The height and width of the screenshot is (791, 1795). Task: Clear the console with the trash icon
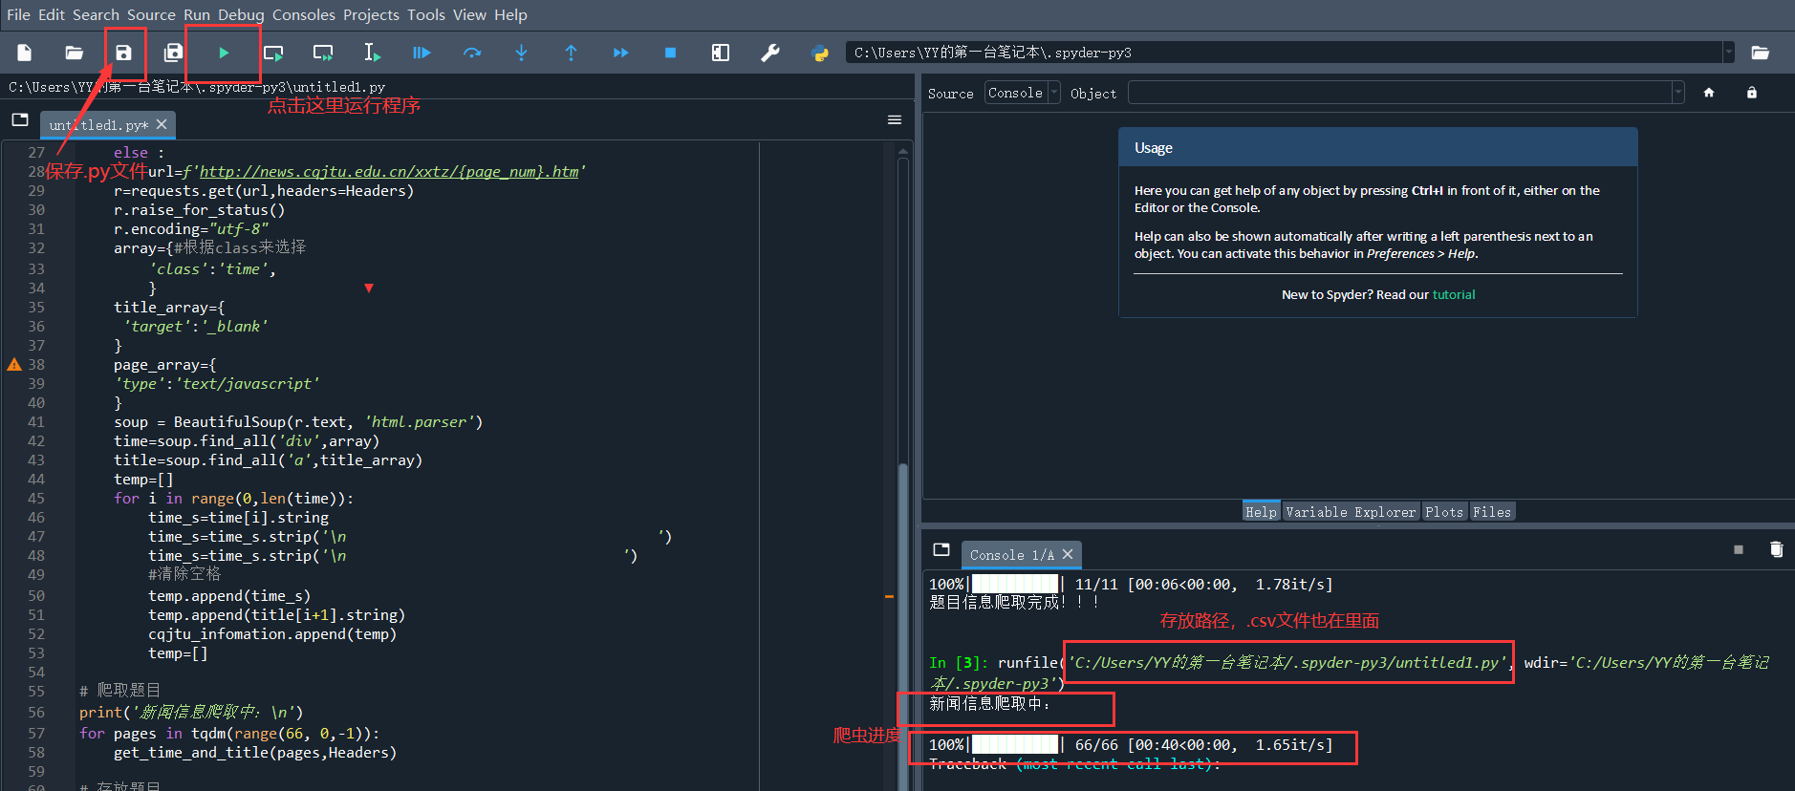click(x=1776, y=549)
